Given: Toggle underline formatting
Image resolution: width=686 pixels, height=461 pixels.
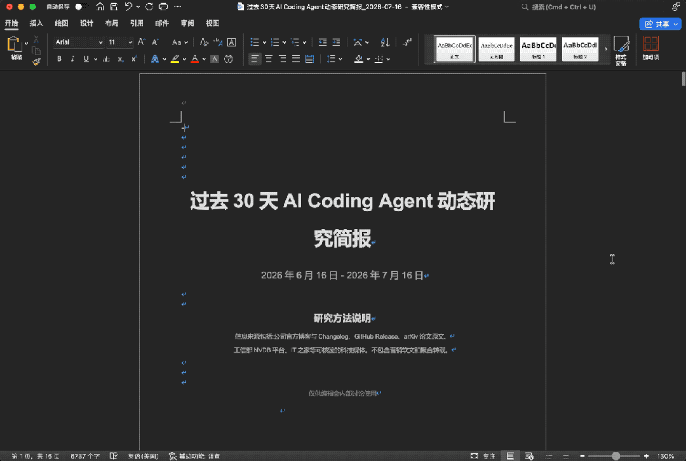Looking at the screenshot, I should click(86, 59).
